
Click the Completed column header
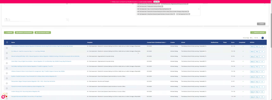click(242, 42)
